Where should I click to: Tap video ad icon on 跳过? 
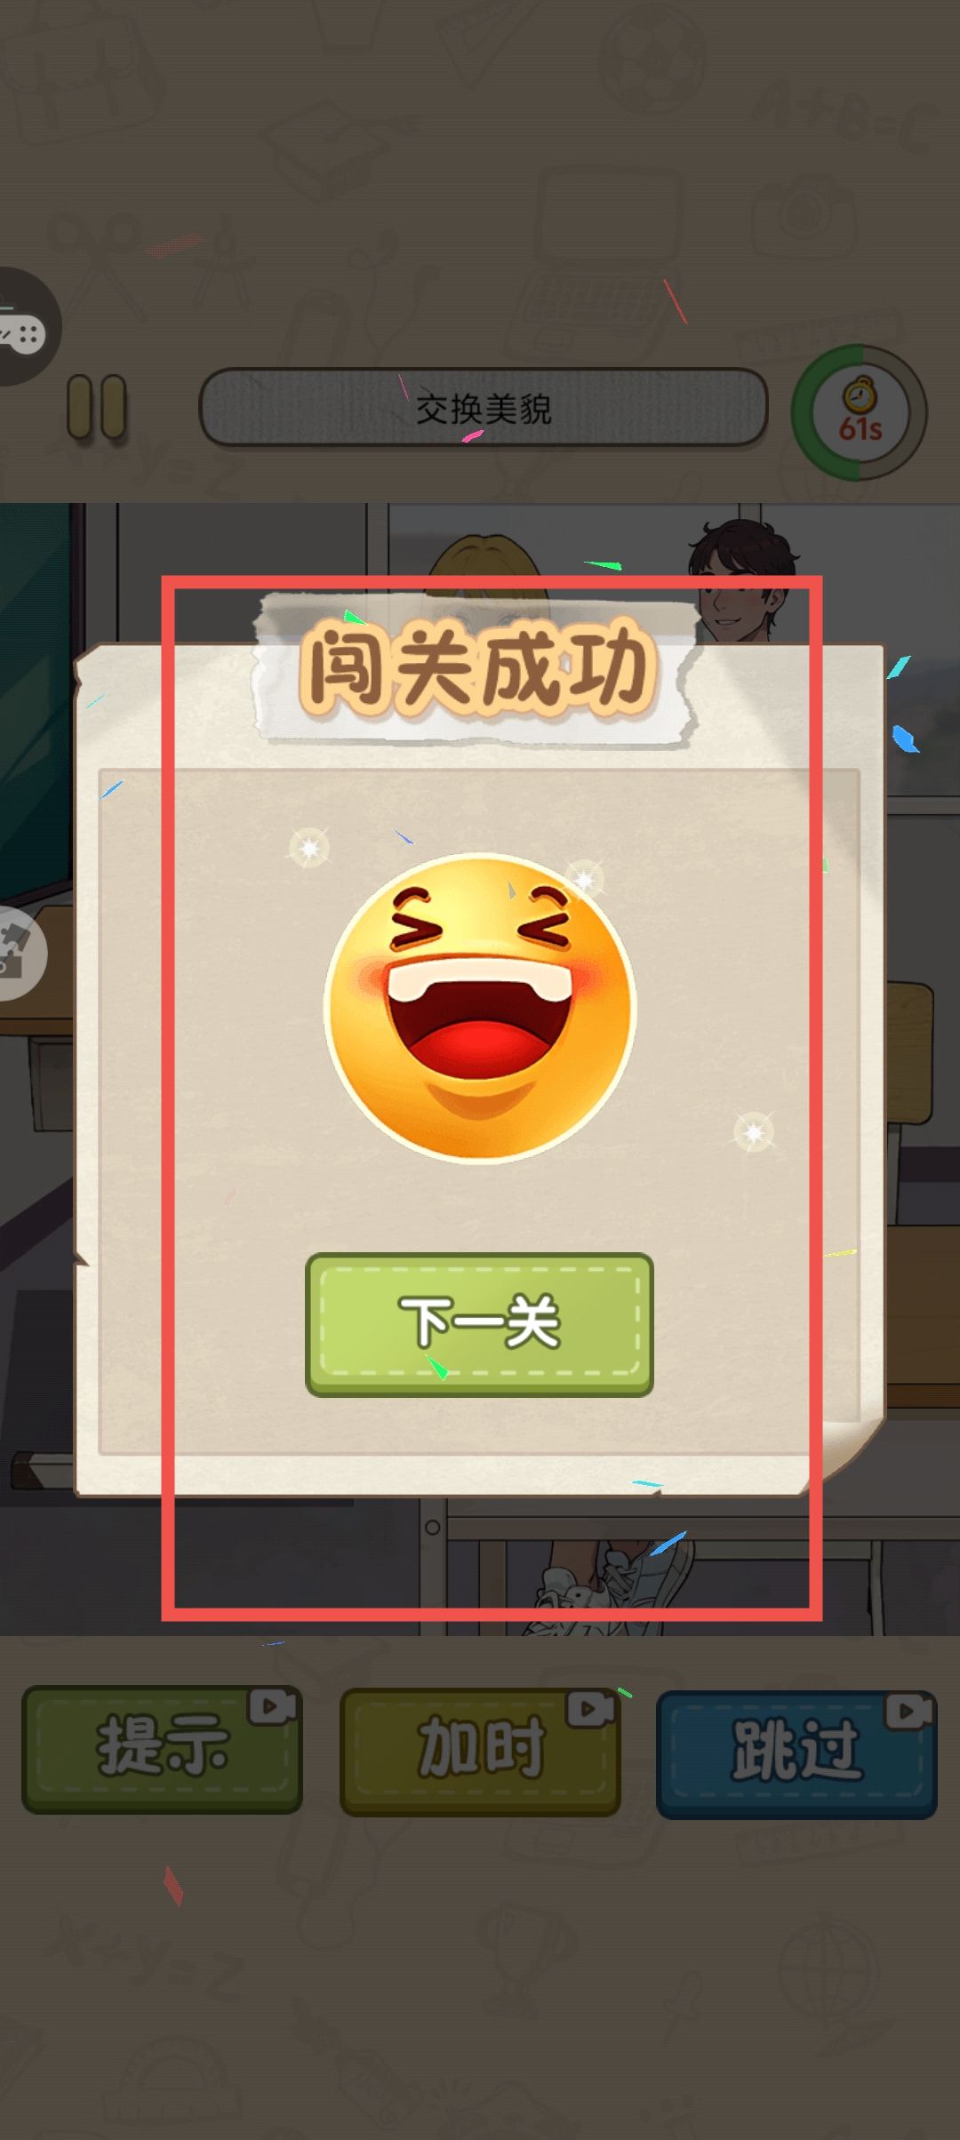pyautogui.click(x=908, y=1711)
